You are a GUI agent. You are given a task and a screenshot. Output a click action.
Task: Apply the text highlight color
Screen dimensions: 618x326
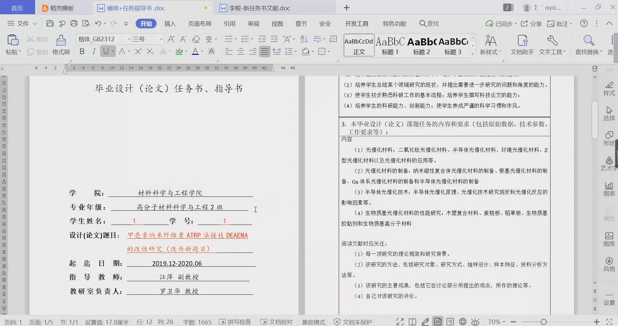pyautogui.click(x=179, y=51)
